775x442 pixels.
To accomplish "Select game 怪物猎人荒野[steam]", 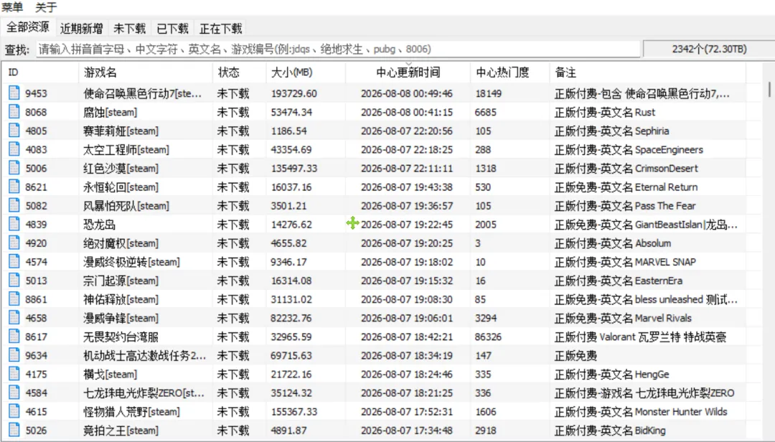I will point(131,412).
